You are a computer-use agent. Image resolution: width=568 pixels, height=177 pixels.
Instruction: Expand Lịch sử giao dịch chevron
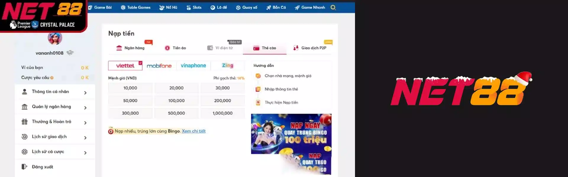click(x=85, y=138)
